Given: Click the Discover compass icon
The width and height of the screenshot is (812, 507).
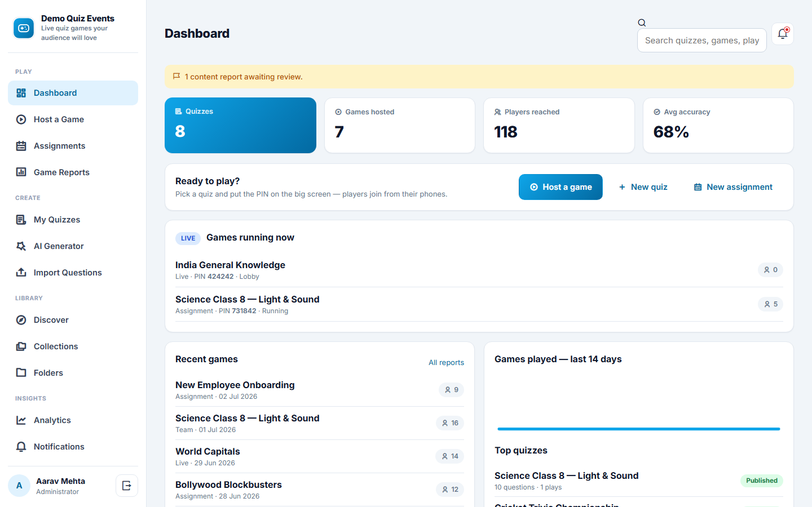Looking at the screenshot, I should [x=21, y=320].
